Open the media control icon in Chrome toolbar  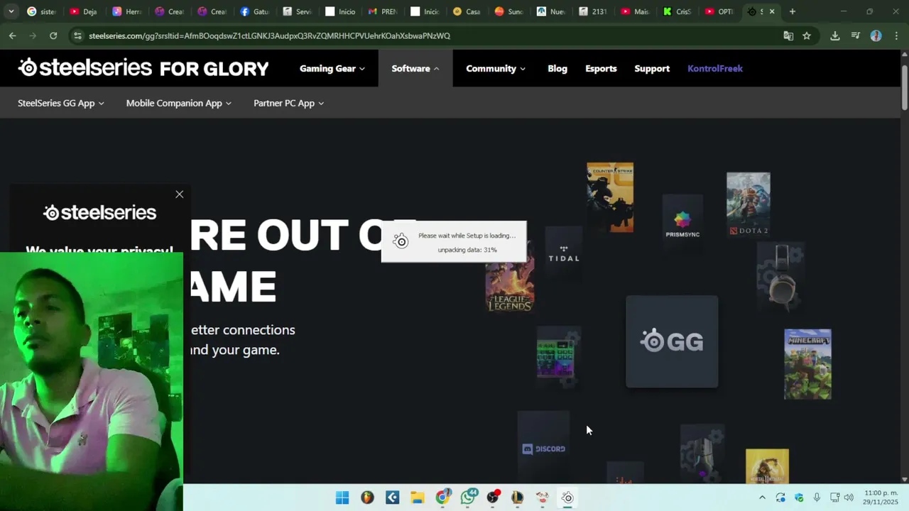[x=856, y=35]
